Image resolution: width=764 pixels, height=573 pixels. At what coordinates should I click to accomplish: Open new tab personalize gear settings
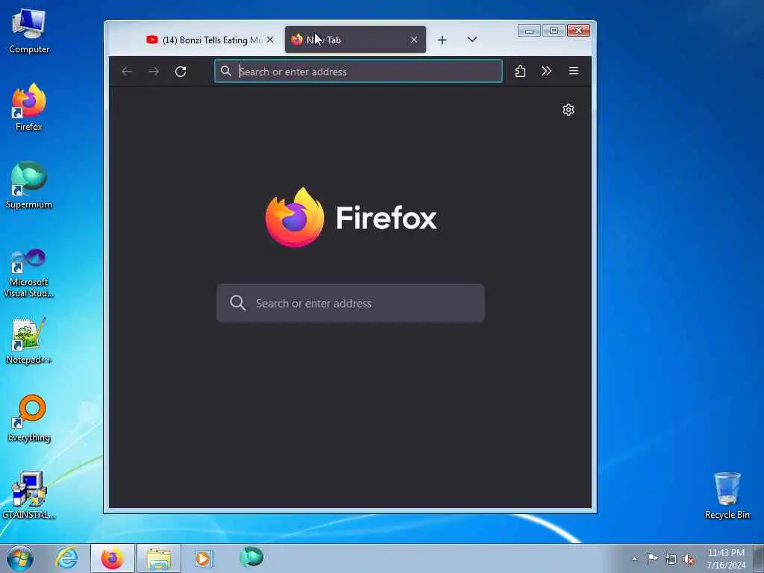(568, 110)
